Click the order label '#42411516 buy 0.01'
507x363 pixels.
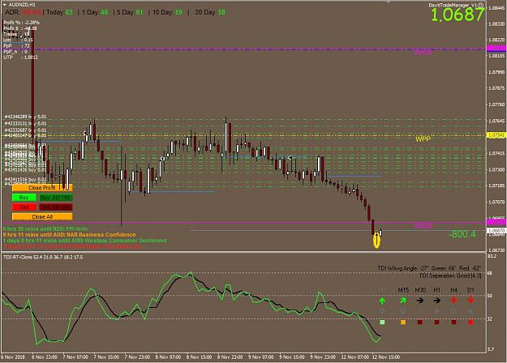click(25, 179)
